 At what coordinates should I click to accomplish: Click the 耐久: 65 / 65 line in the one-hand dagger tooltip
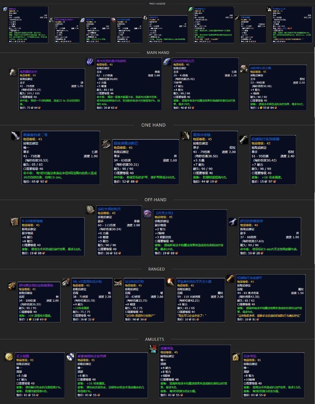(x=33, y=165)
